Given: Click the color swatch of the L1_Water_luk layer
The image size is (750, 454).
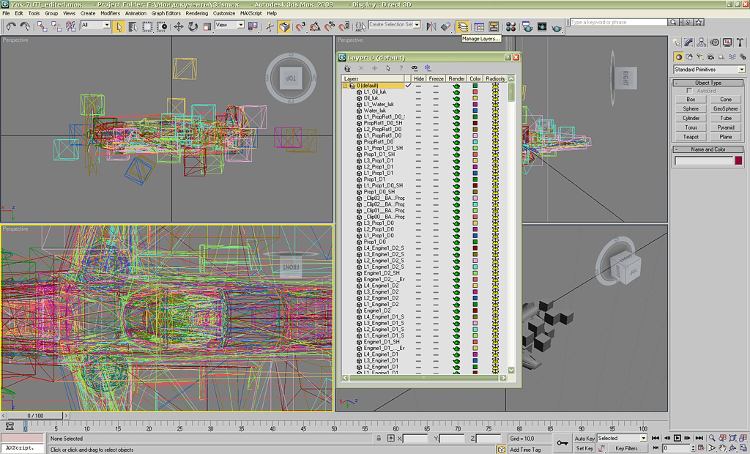Looking at the screenshot, I should click(x=475, y=105).
